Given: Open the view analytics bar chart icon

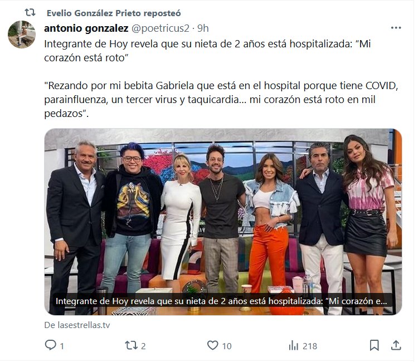Looking at the screenshot, I should pos(293,346).
